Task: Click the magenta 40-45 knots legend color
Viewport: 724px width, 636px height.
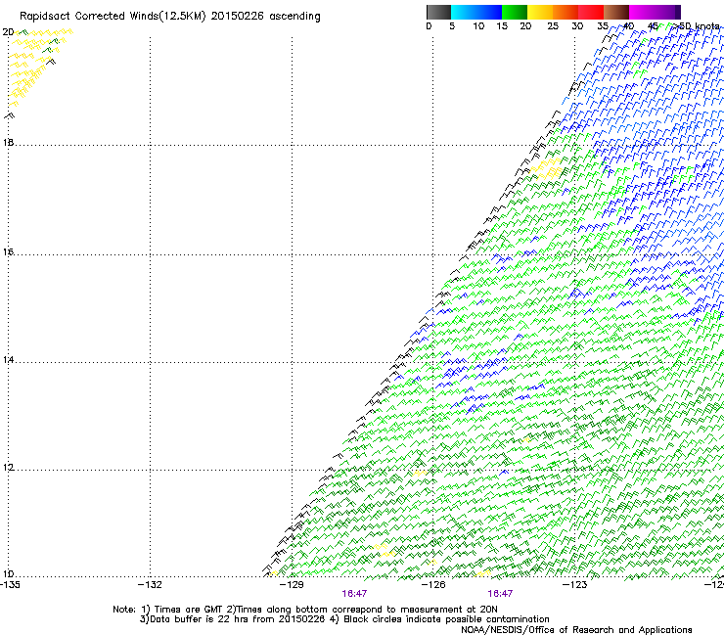Action: [642, 12]
